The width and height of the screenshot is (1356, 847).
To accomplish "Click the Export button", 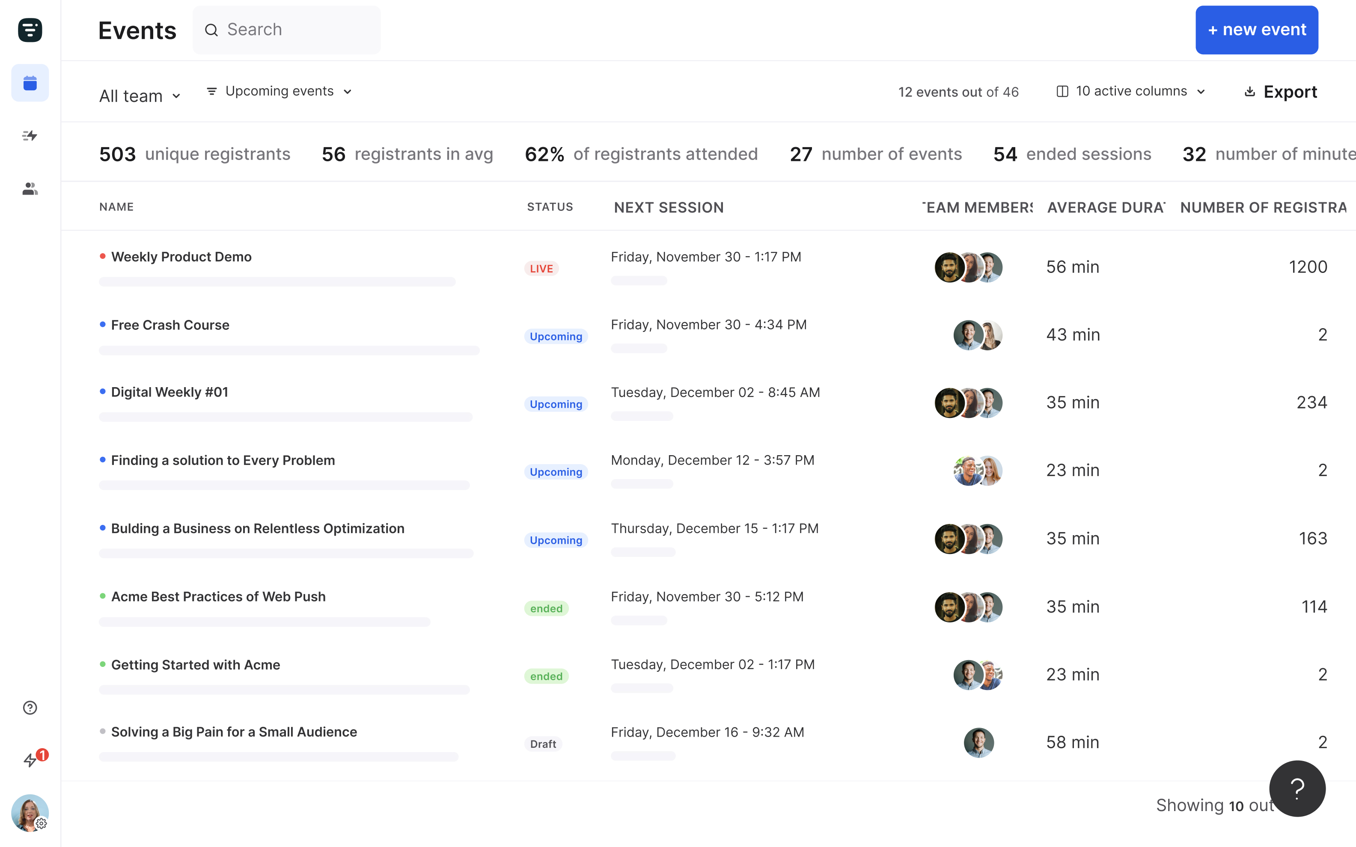I will pos(1280,92).
